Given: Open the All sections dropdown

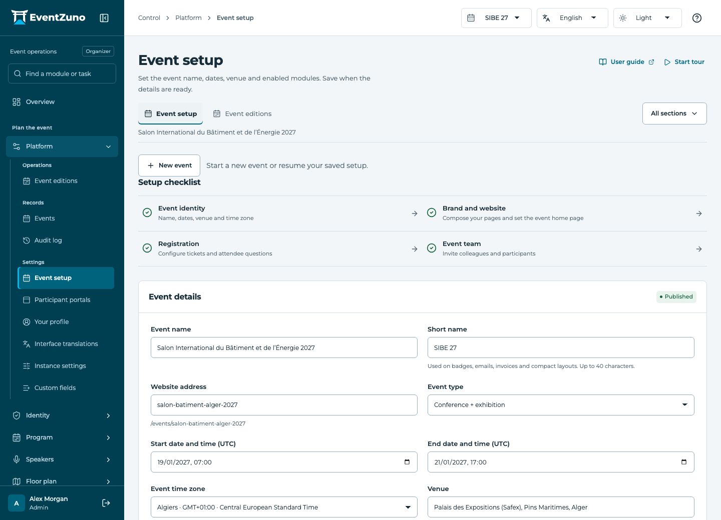Looking at the screenshot, I should (x=674, y=113).
